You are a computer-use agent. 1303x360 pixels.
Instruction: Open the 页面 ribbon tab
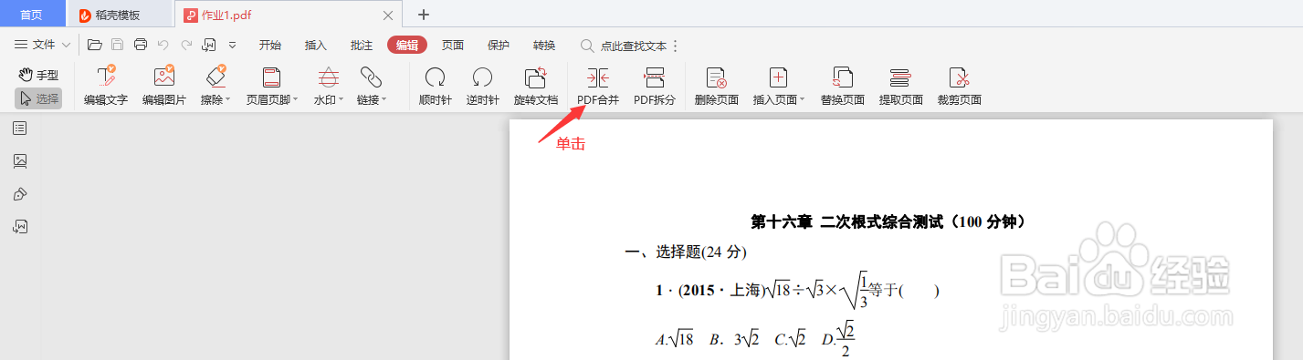point(453,46)
